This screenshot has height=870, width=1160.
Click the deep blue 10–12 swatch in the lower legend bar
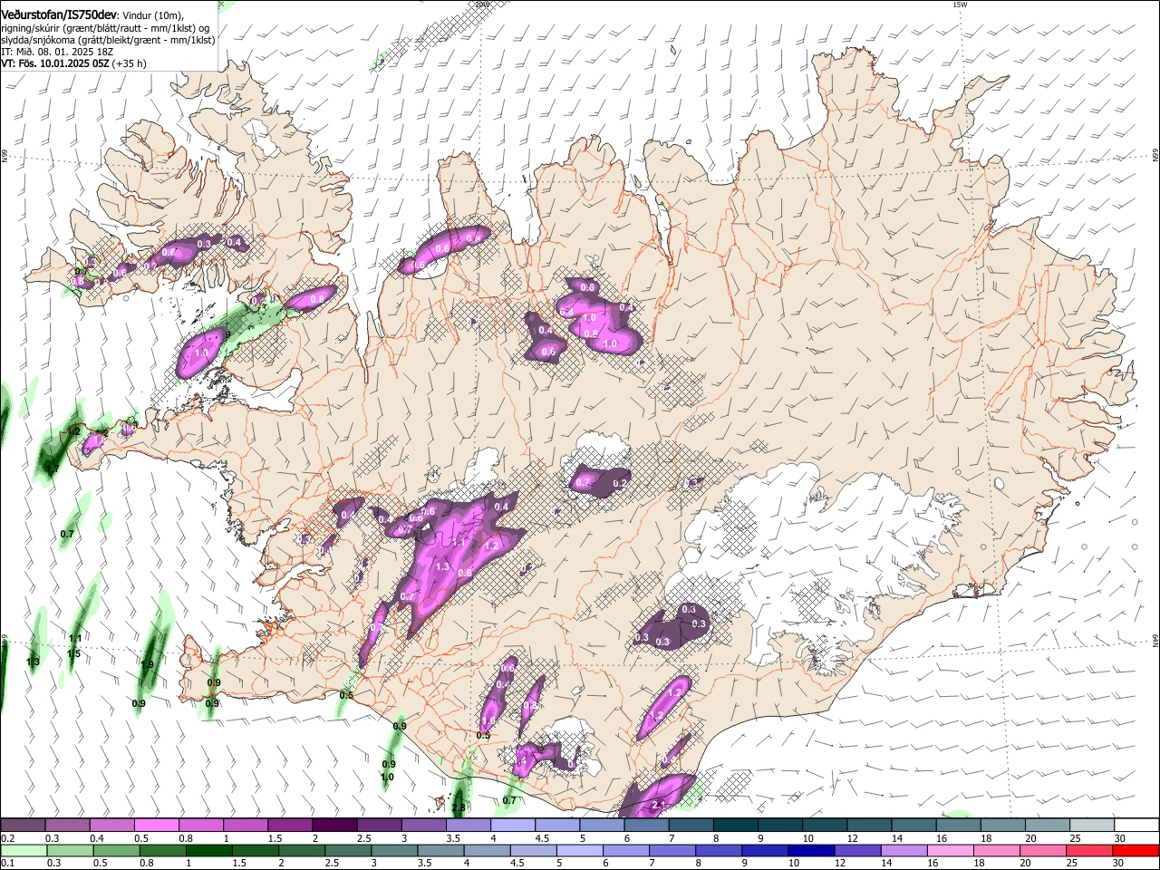(812, 850)
